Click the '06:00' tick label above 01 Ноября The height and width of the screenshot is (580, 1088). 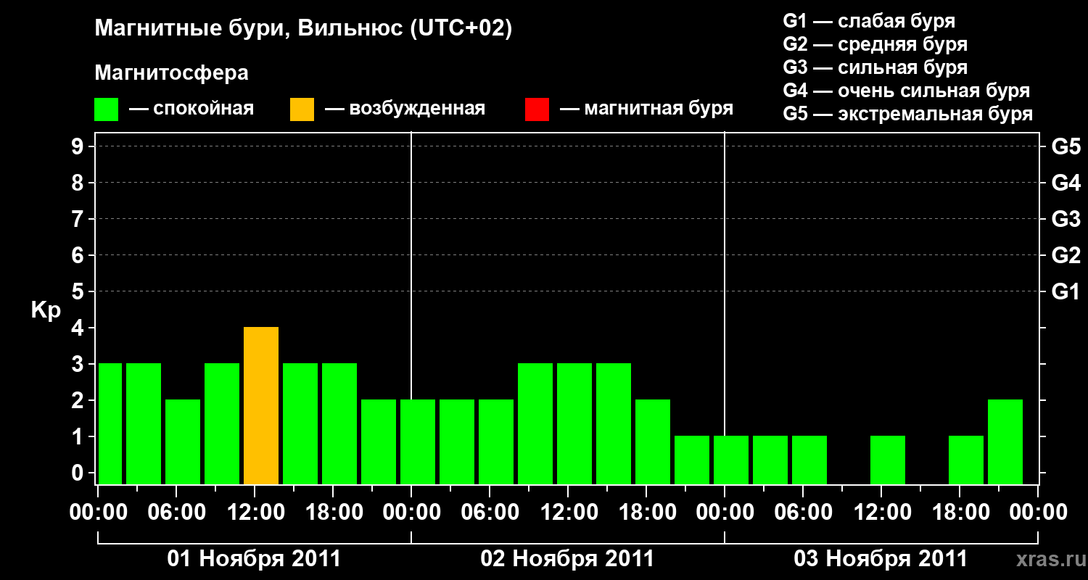point(177,512)
